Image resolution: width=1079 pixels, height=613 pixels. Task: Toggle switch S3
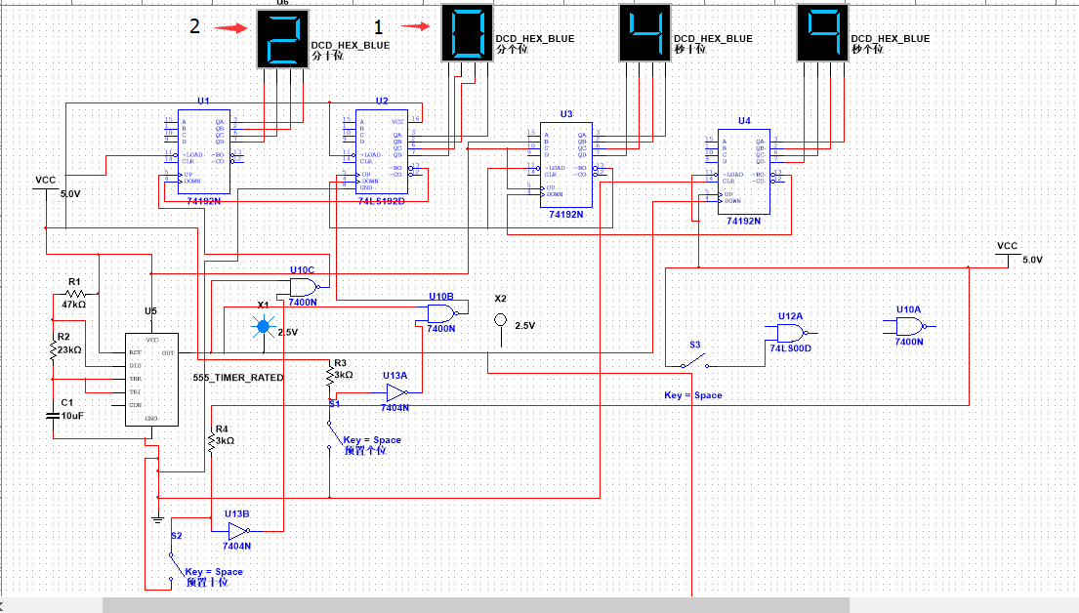(694, 360)
